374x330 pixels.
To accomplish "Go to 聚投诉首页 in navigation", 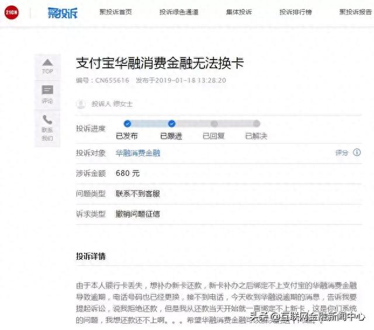I will (116, 12).
